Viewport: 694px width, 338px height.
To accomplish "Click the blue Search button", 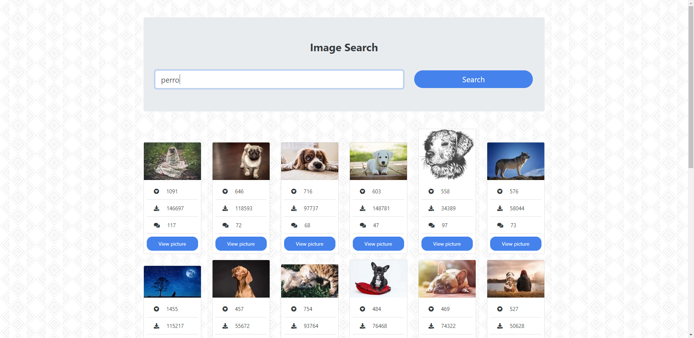I will tap(473, 79).
